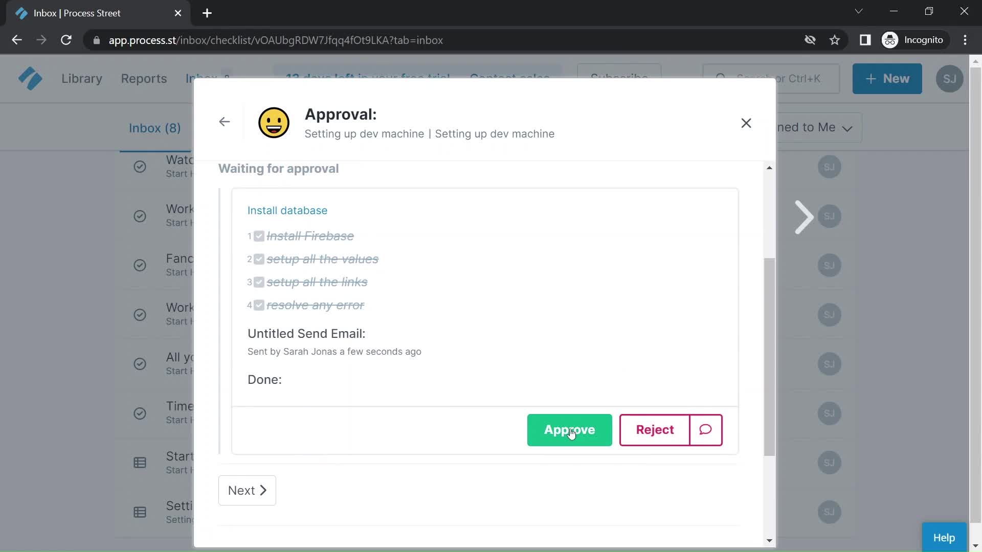Click the forward navigation chevron
The height and width of the screenshot is (552, 982).
click(x=804, y=216)
